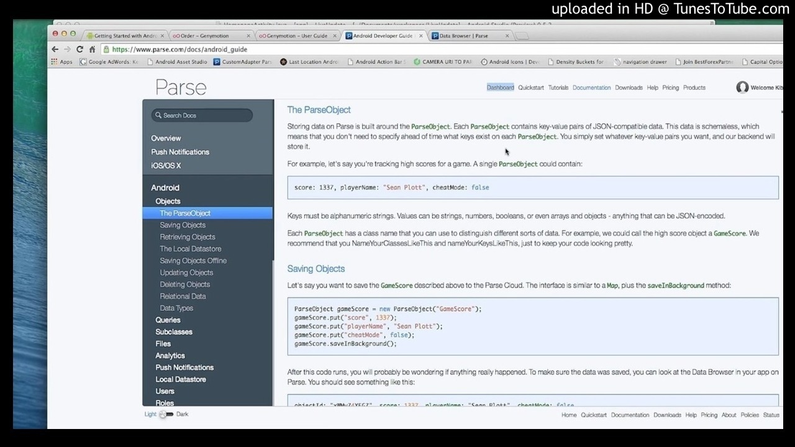This screenshot has height=447, width=795.
Task: Open Overview in the docs sidebar
Action: tap(166, 138)
